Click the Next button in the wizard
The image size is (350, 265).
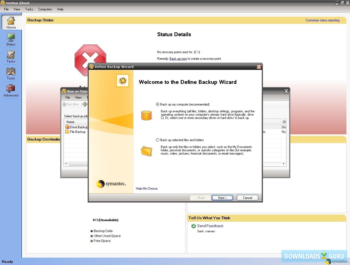click(x=222, y=198)
